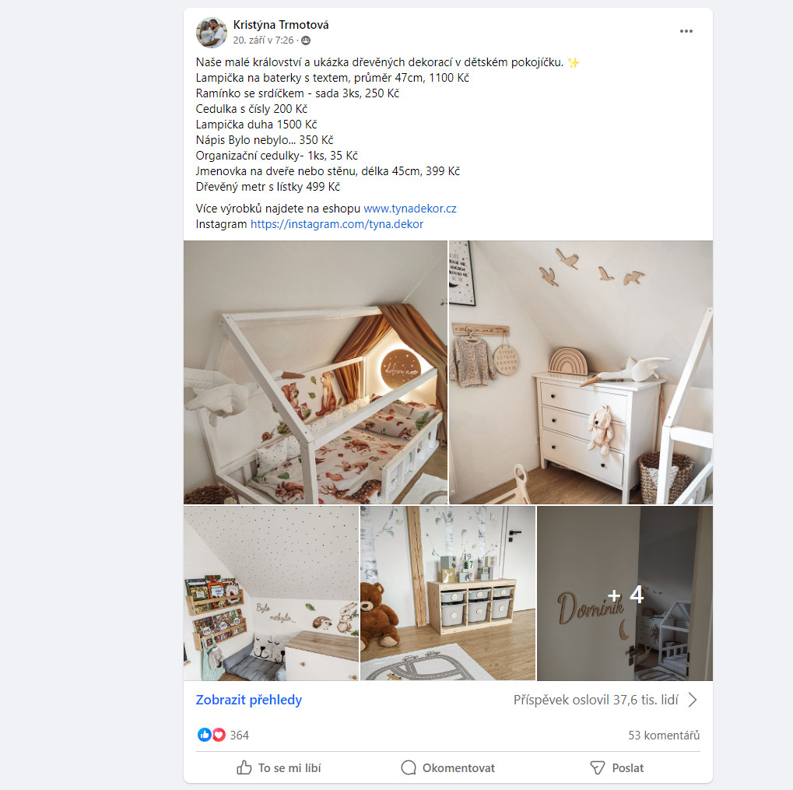Expand post reach insights chevron arrow
793x790 pixels.
tap(693, 700)
